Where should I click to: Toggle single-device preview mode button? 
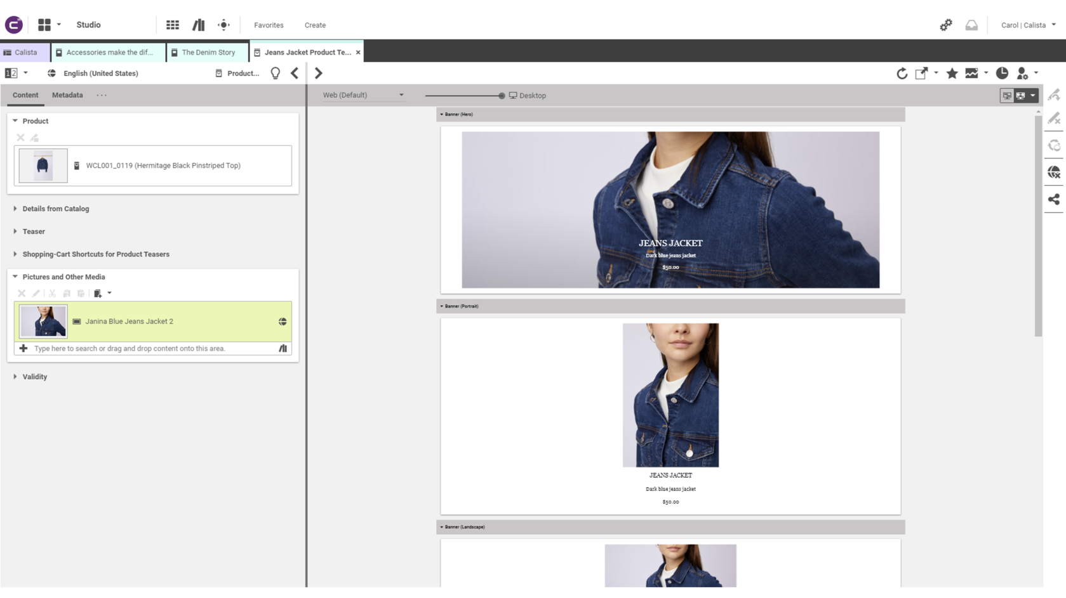click(x=1007, y=96)
